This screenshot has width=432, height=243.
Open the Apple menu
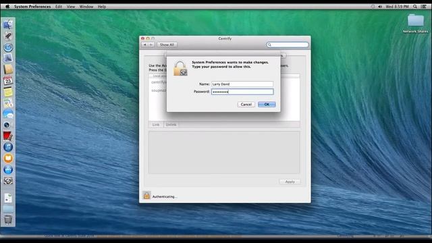click(x=7, y=6)
